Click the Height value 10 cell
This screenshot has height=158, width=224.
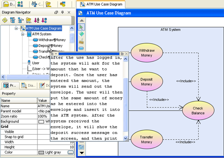(x=56, y=147)
